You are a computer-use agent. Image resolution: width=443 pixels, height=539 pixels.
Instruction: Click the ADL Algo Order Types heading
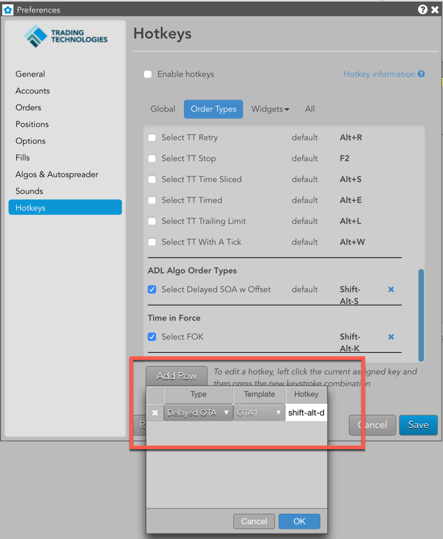pyautogui.click(x=192, y=271)
